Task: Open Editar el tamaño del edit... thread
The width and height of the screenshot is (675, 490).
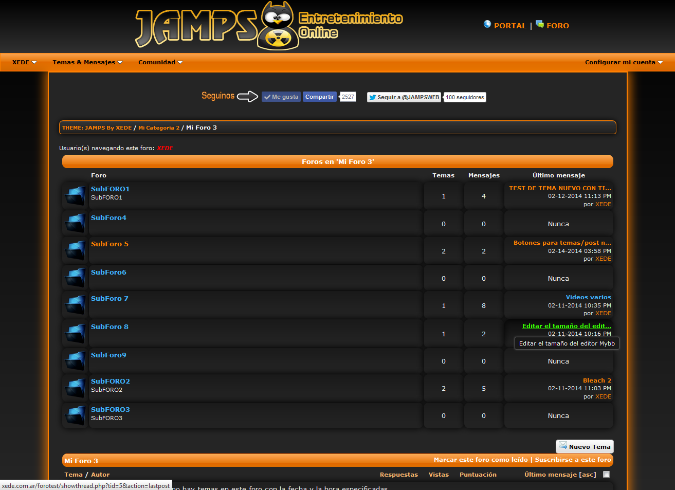Action: coord(567,326)
